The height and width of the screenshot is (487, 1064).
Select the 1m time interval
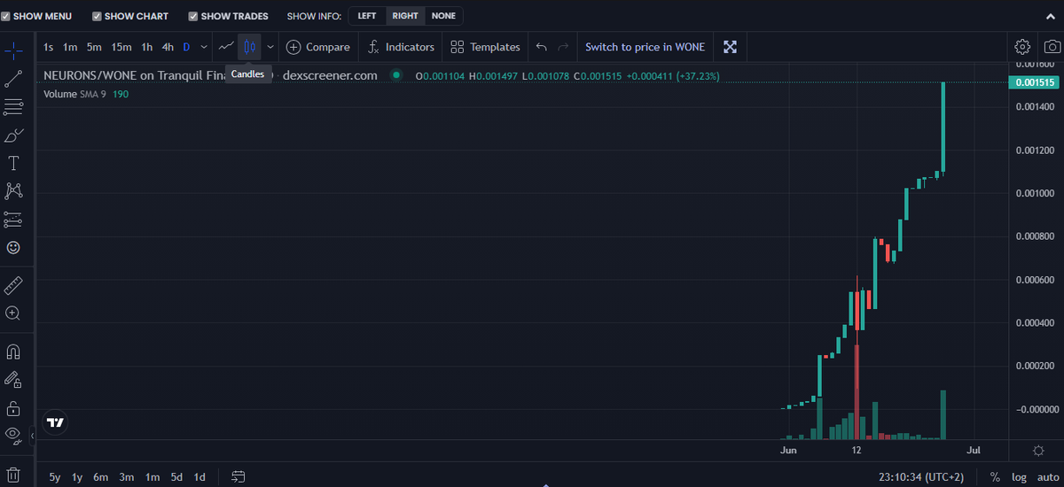pyautogui.click(x=70, y=47)
